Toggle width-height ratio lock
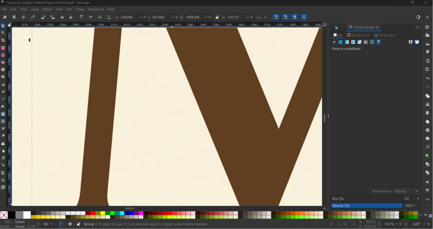Image resolution: width=433 pixels, height=229 pixels. (x=217, y=17)
